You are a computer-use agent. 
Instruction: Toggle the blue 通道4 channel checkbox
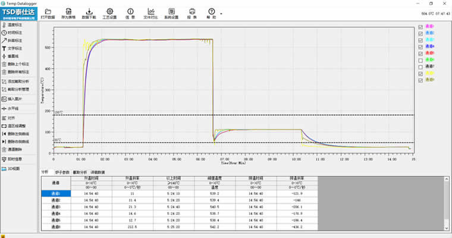pos(421,46)
